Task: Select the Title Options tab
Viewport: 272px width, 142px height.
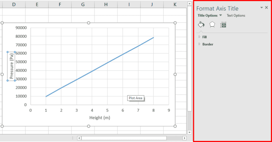Action: 207,16
